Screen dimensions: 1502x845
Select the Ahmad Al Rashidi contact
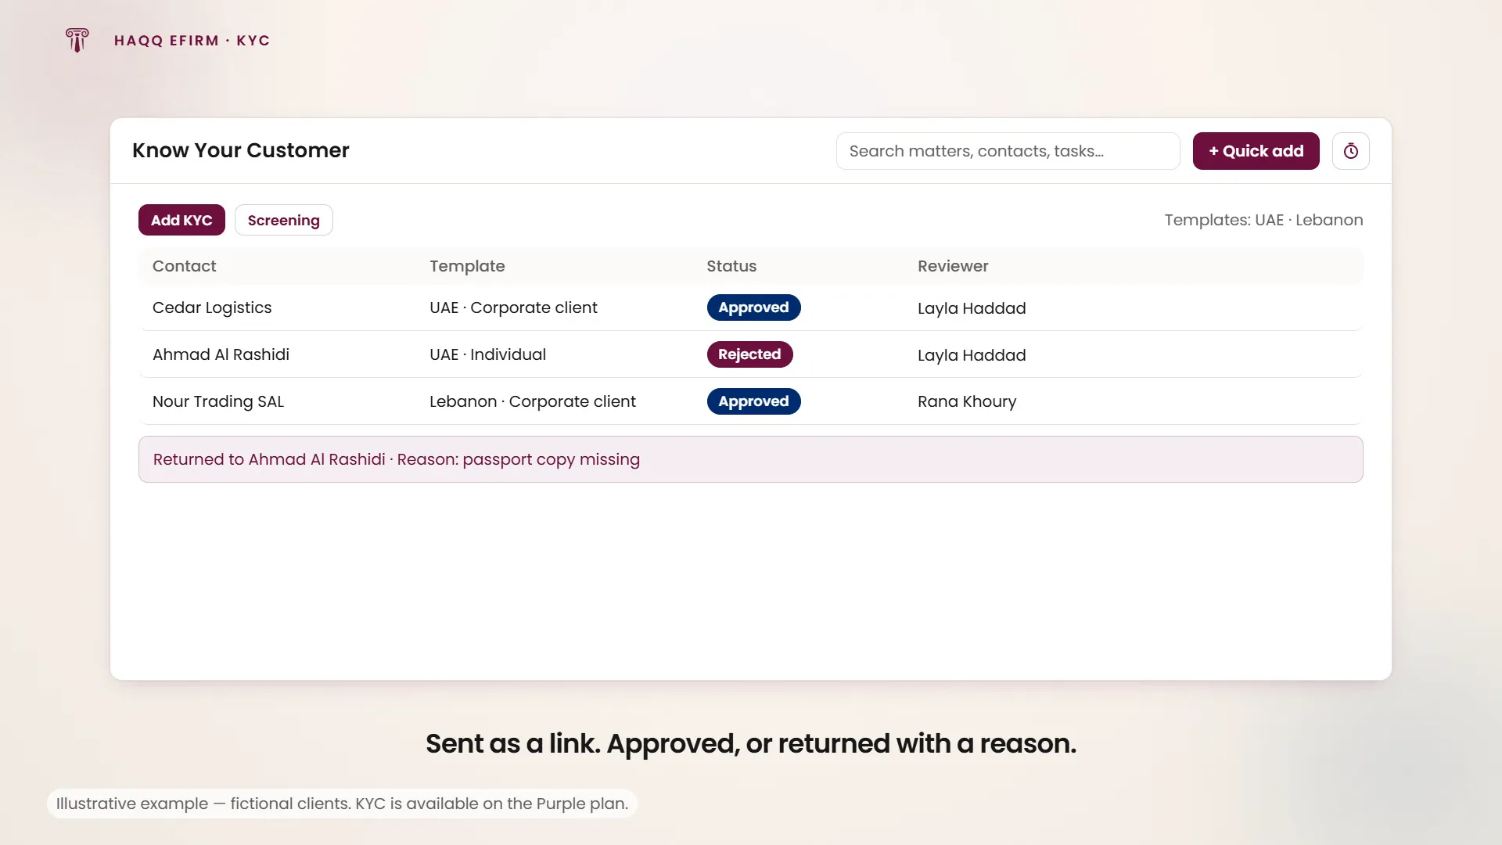(221, 354)
